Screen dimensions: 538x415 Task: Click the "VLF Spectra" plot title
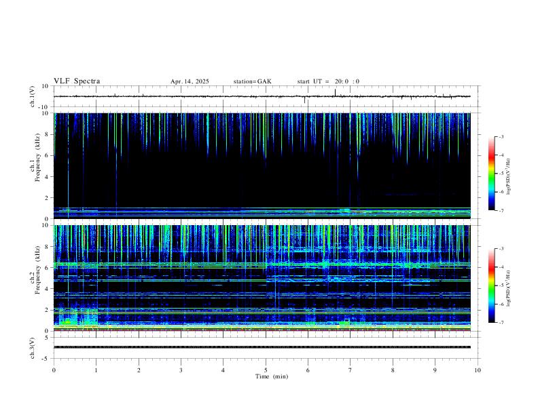coord(77,81)
